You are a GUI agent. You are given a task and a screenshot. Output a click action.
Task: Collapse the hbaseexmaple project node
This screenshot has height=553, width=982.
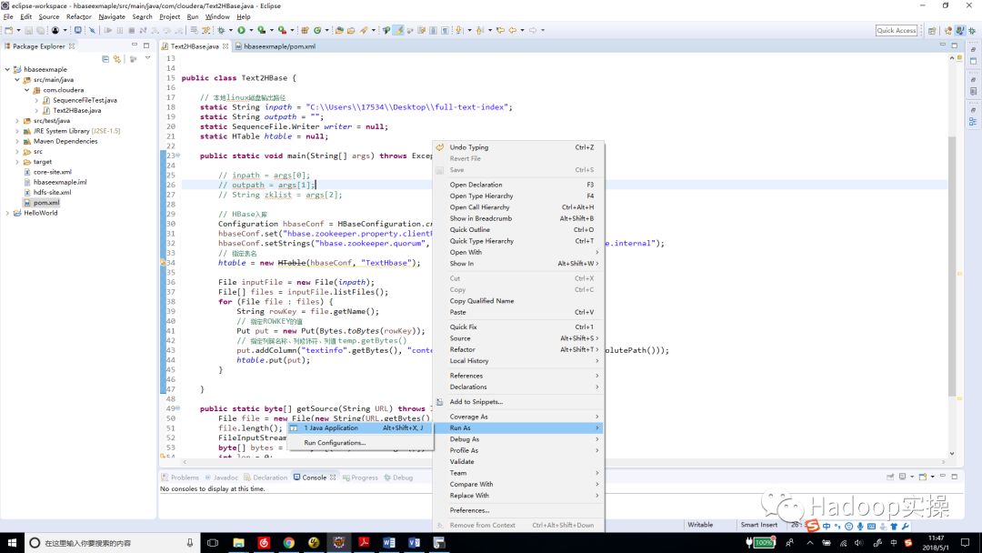(x=7, y=69)
